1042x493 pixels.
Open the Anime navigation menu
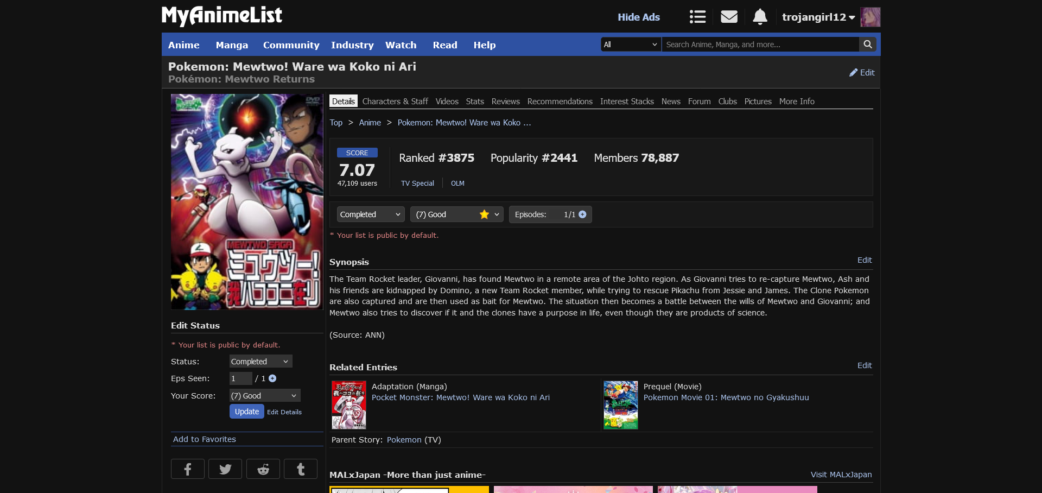coord(184,45)
